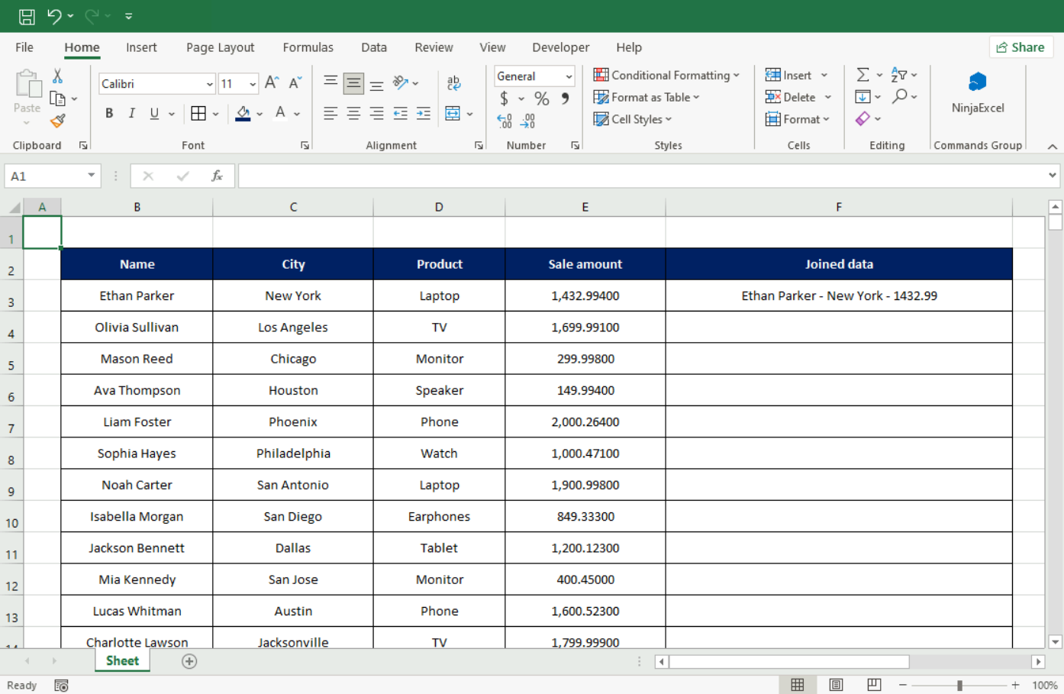Open the Name Box A1 dropdown arrow
The height and width of the screenshot is (694, 1064).
click(91, 176)
